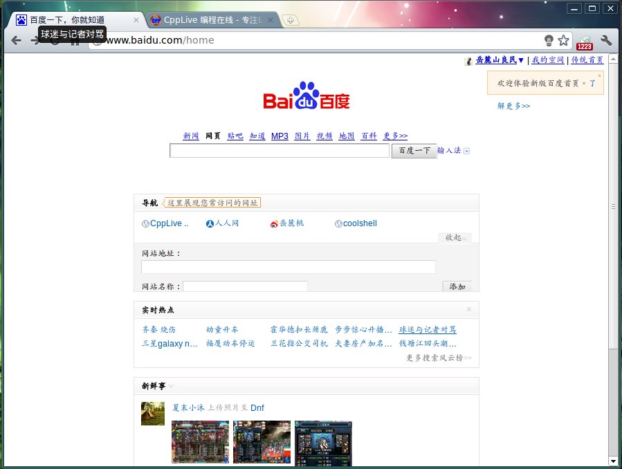Open the 新闻 search category
The height and width of the screenshot is (469, 622).
pos(191,136)
